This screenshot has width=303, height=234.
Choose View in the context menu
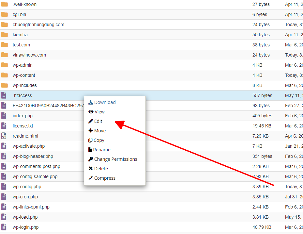[x=97, y=112]
